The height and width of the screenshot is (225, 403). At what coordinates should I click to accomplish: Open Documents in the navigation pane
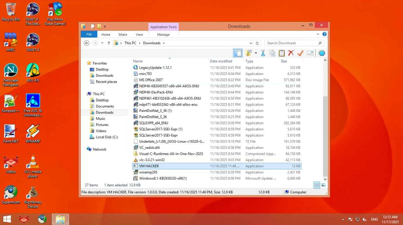pos(105,106)
